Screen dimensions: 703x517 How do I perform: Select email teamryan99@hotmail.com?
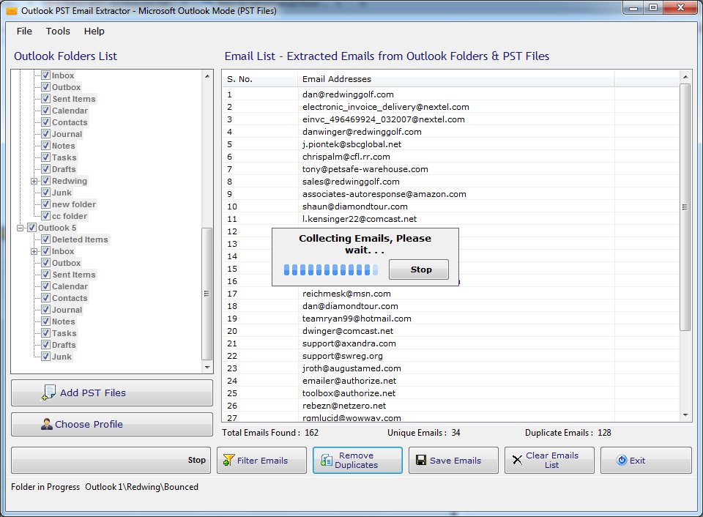pyautogui.click(x=357, y=319)
